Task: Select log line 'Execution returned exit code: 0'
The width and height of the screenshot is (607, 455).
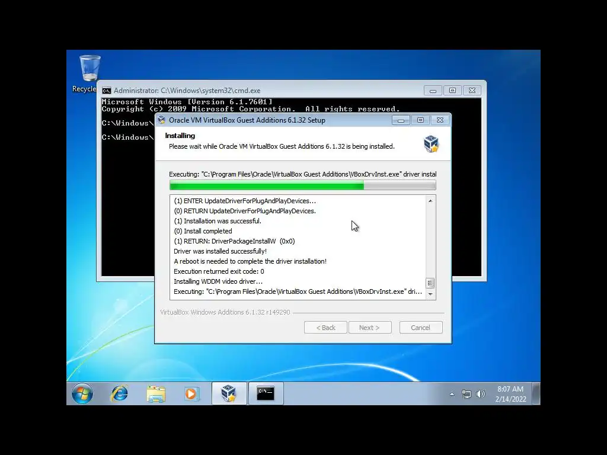Action: (219, 271)
